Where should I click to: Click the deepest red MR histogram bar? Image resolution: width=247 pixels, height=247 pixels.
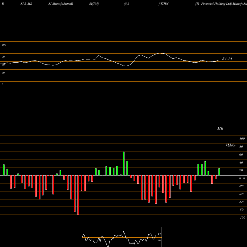78,195
